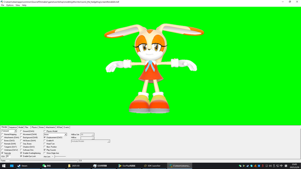Open the Options menu
The height and width of the screenshot is (169, 301).
coord(10,5)
